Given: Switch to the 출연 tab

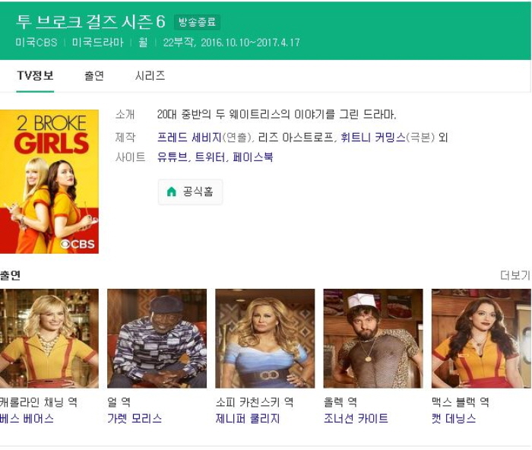Looking at the screenshot, I should pos(94,76).
